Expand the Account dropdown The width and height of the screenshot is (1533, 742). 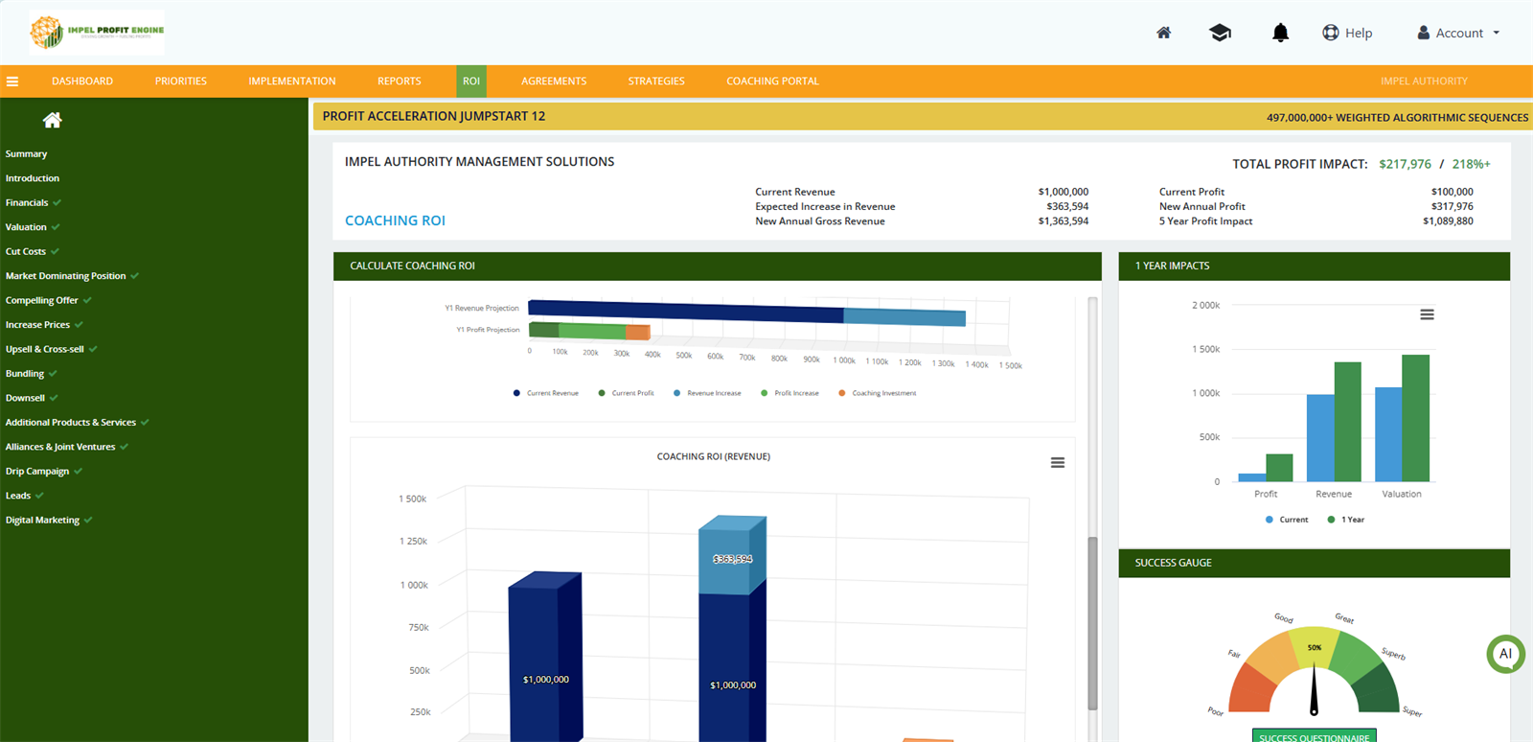pyautogui.click(x=1458, y=33)
